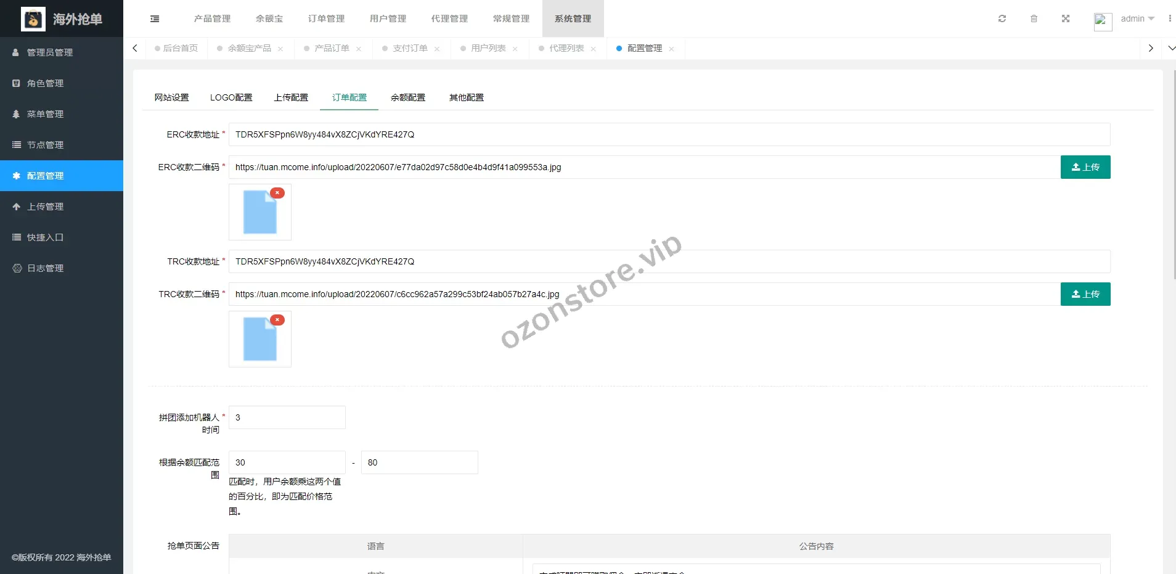The height and width of the screenshot is (574, 1176).
Task: Focus the 拼团添加机器人时间 field
Action: (x=287, y=417)
